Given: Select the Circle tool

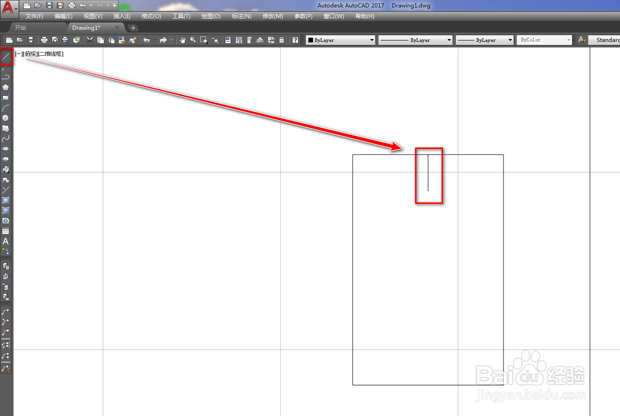Looking at the screenshot, I should point(6,118).
